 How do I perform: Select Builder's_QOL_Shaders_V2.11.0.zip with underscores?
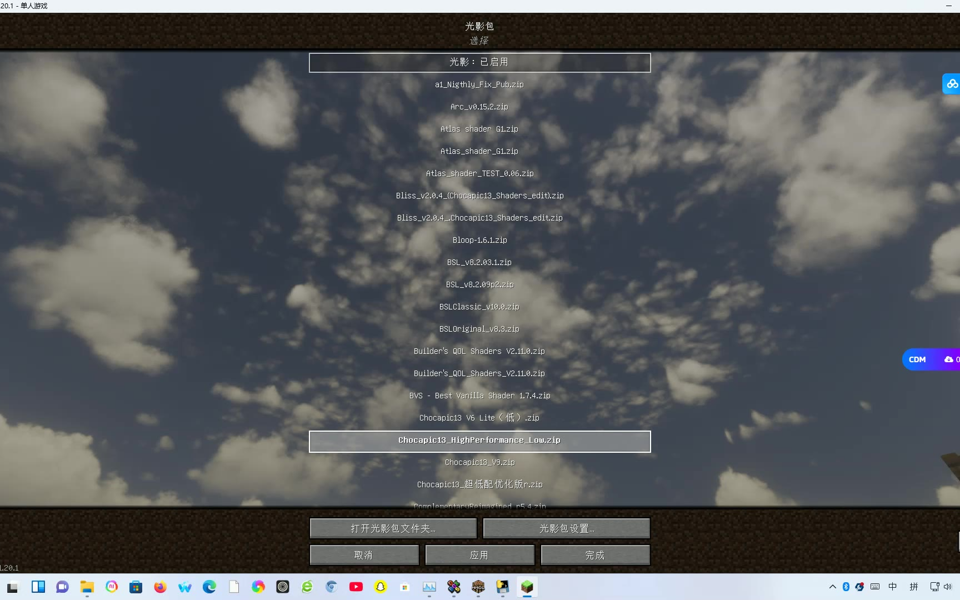[x=479, y=373]
